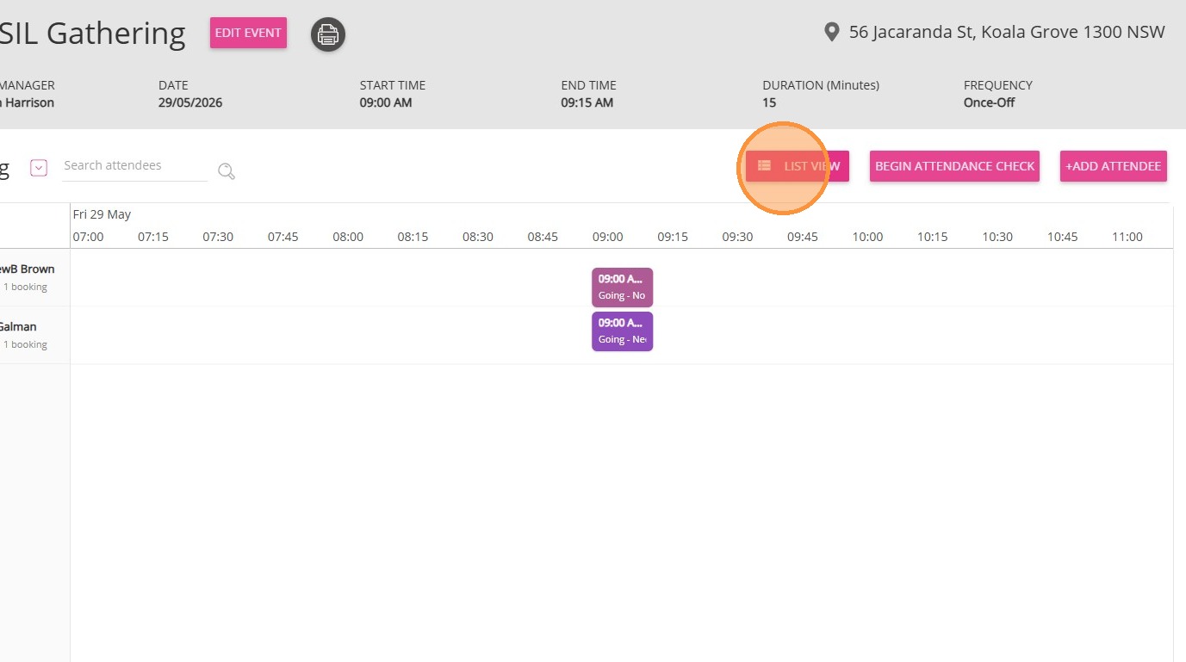Click the list icon inside List View button
This screenshot has height=662, width=1186.
point(764,165)
